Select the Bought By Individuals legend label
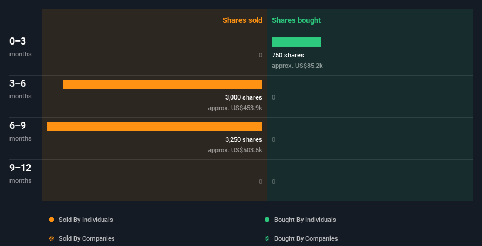This screenshot has height=246, width=482. tap(305, 220)
